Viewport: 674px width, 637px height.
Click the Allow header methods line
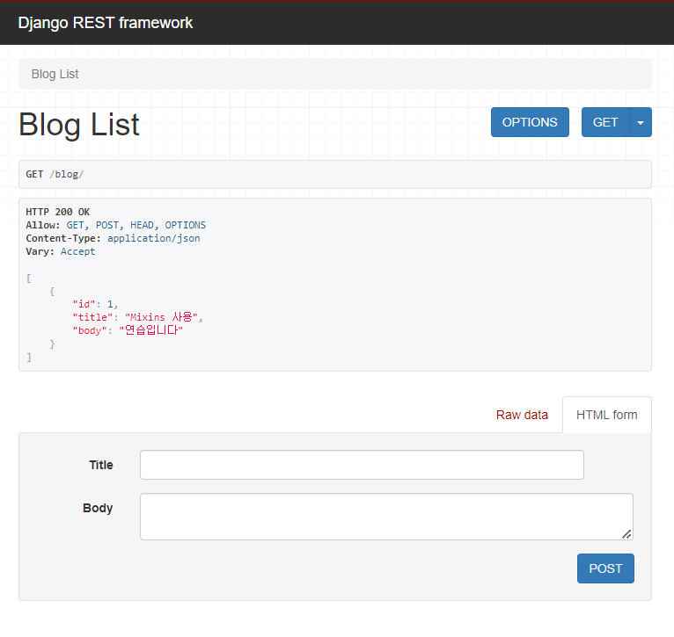pos(115,225)
